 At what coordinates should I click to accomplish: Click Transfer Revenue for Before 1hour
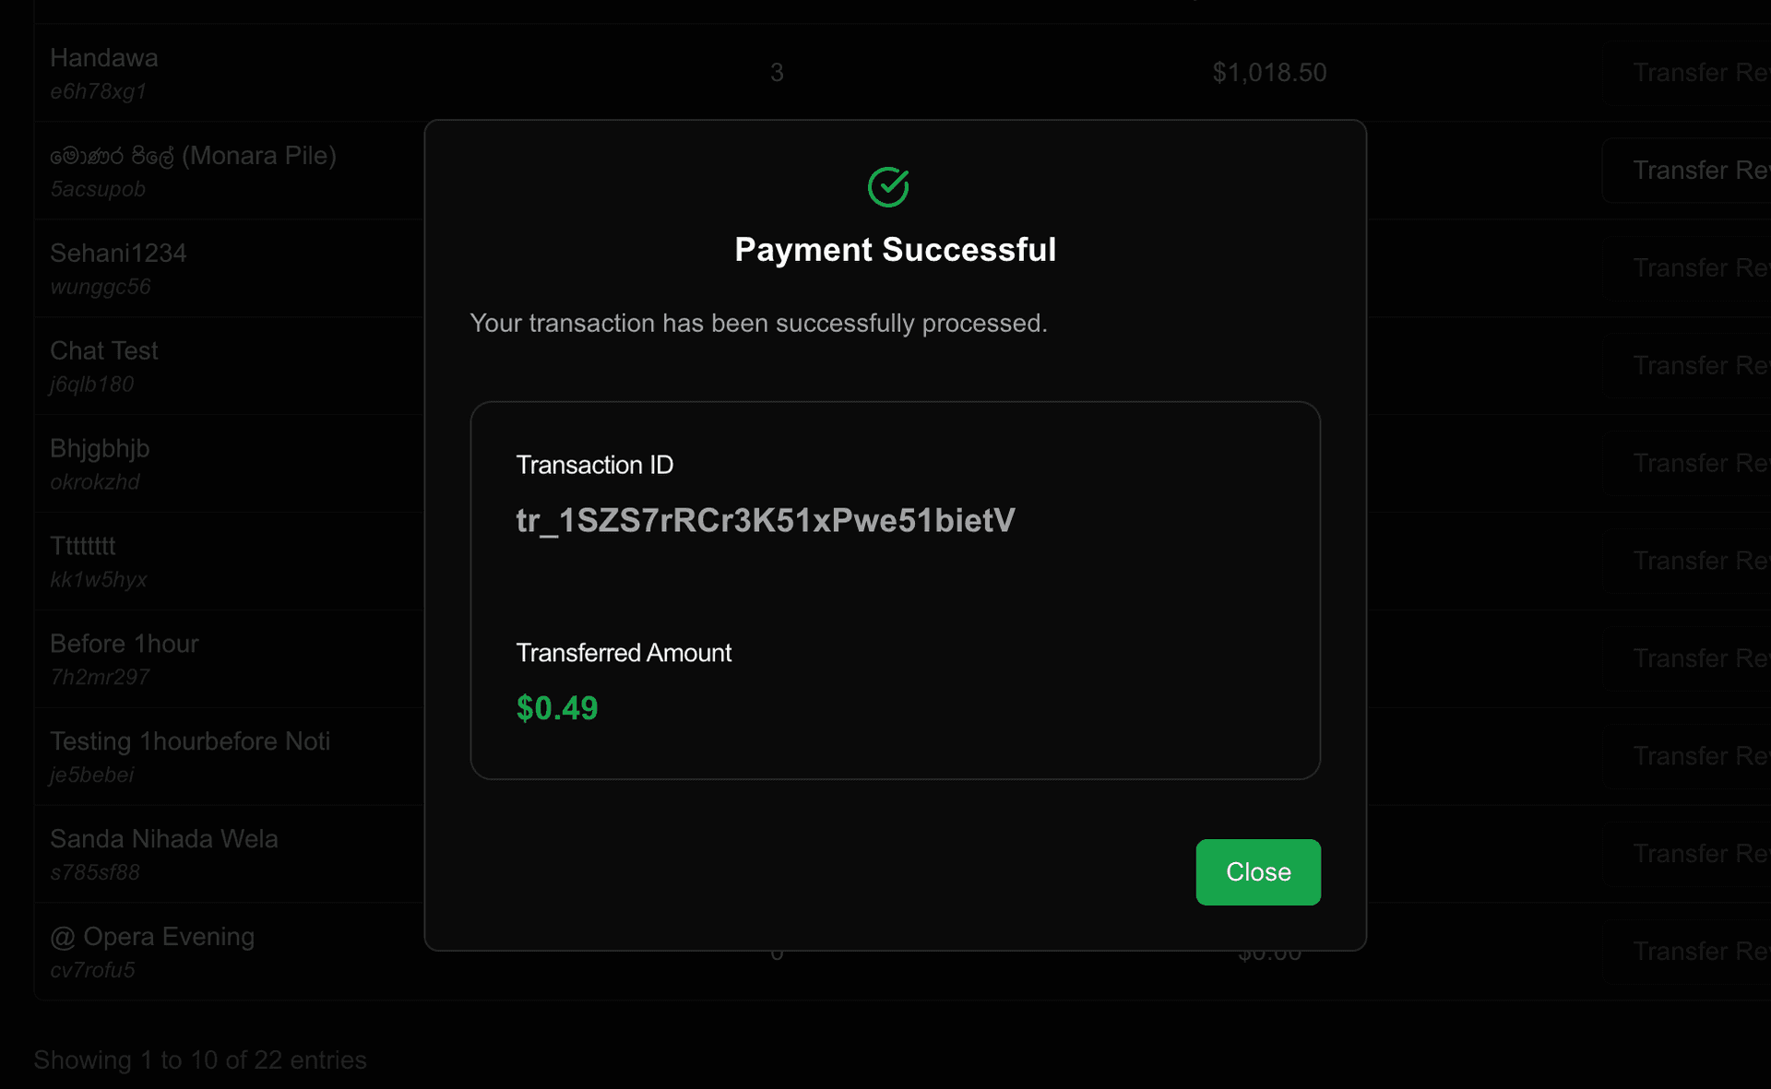coord(1700,657)
